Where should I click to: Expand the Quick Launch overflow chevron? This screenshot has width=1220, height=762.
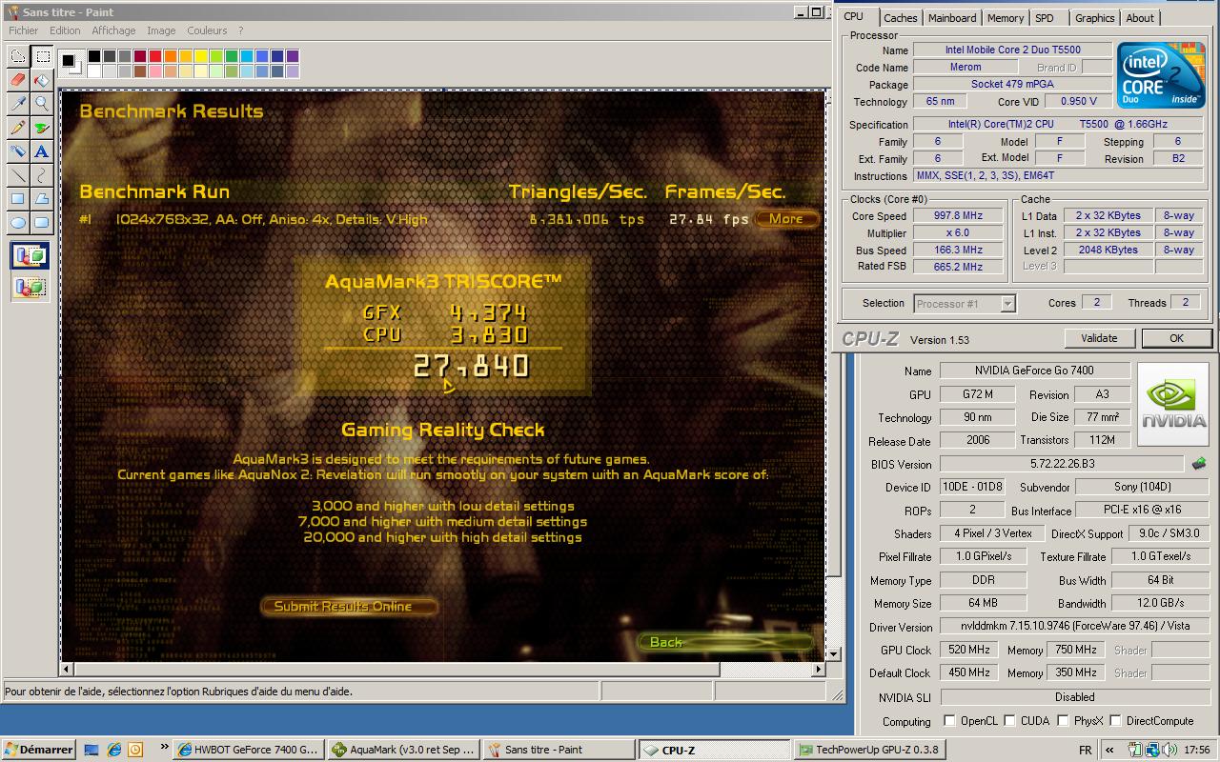point(164,748)
